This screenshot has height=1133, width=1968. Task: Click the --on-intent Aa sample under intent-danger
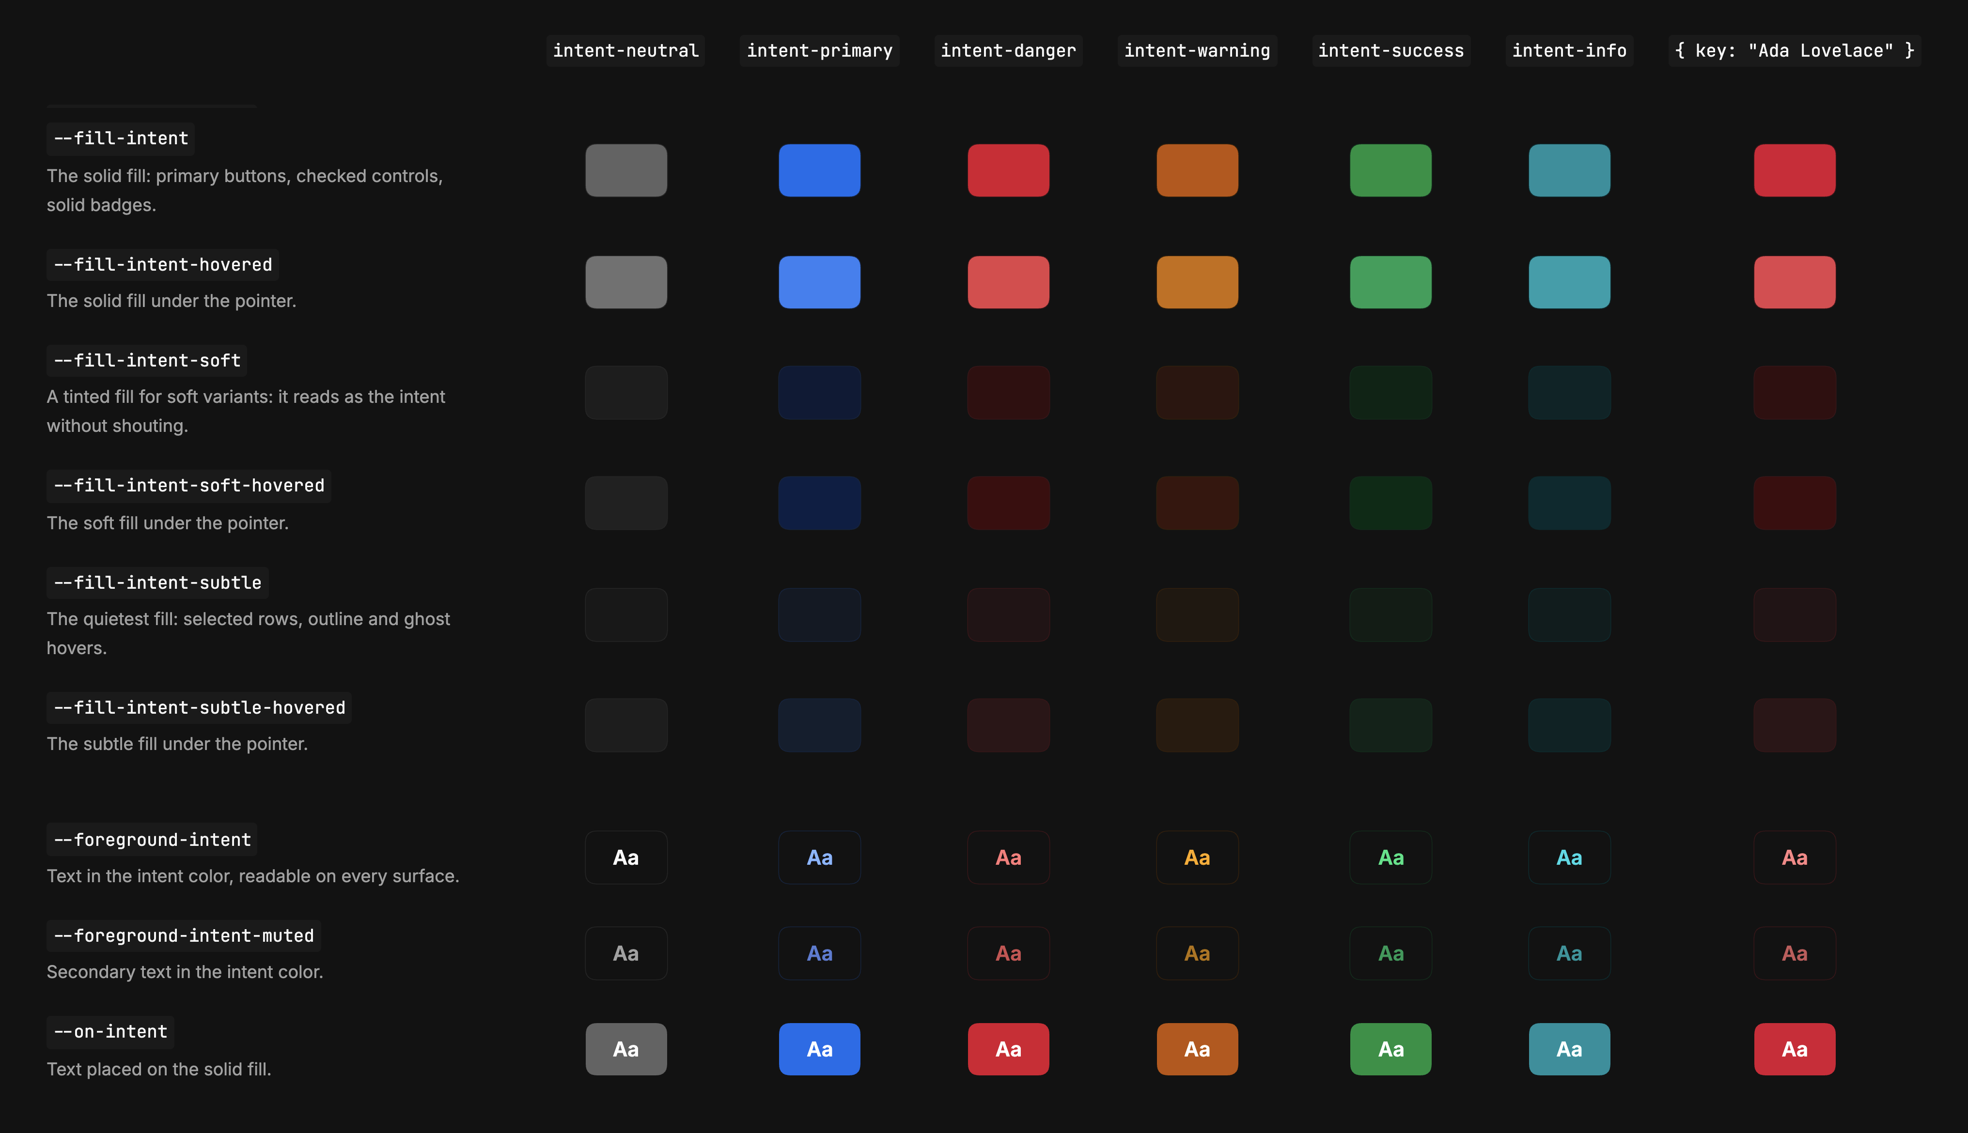[x=1008, y=1049]
